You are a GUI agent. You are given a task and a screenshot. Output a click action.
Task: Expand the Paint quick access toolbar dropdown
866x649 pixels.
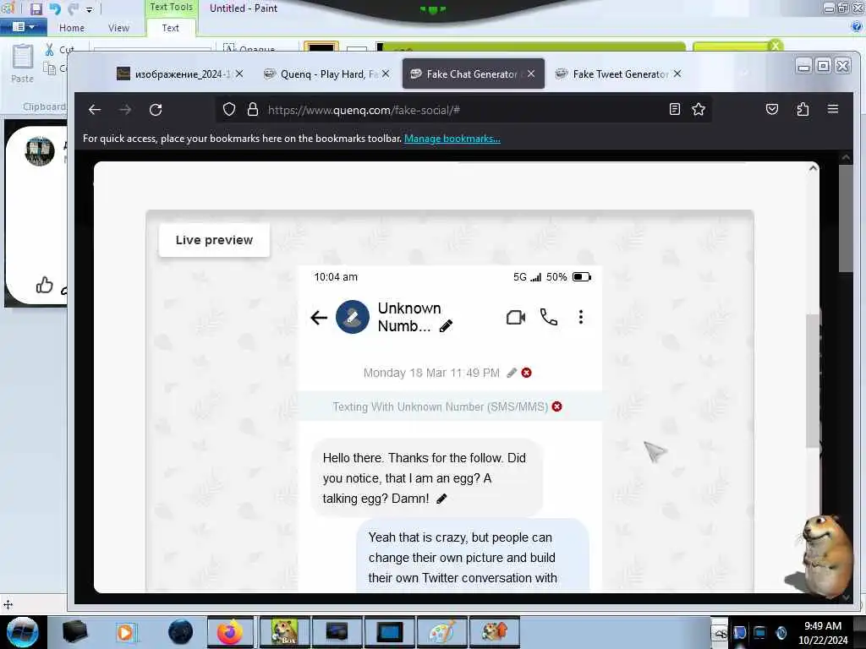[x=90, y=9]
